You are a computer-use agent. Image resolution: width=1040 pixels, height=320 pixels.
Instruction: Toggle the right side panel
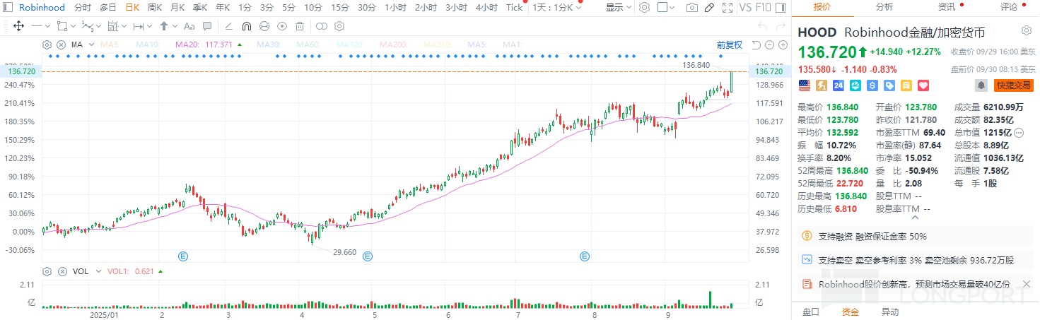pos(783,8)
